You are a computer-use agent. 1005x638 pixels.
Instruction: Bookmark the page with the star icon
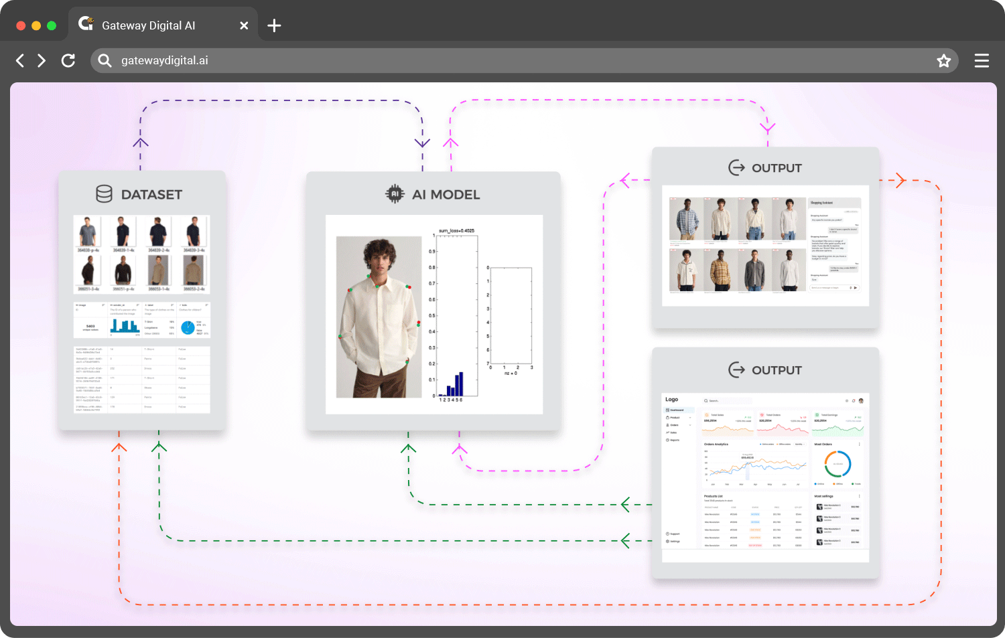[943, 61]
